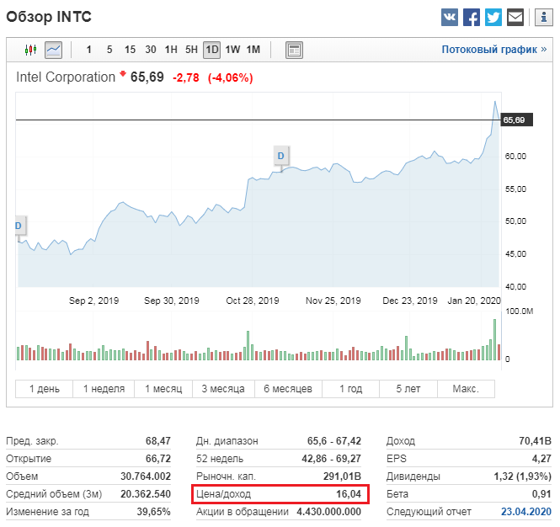Screen dimensions: 560x527
Task: Click the Акции в обращении value
Action: [x=329, y=512]
